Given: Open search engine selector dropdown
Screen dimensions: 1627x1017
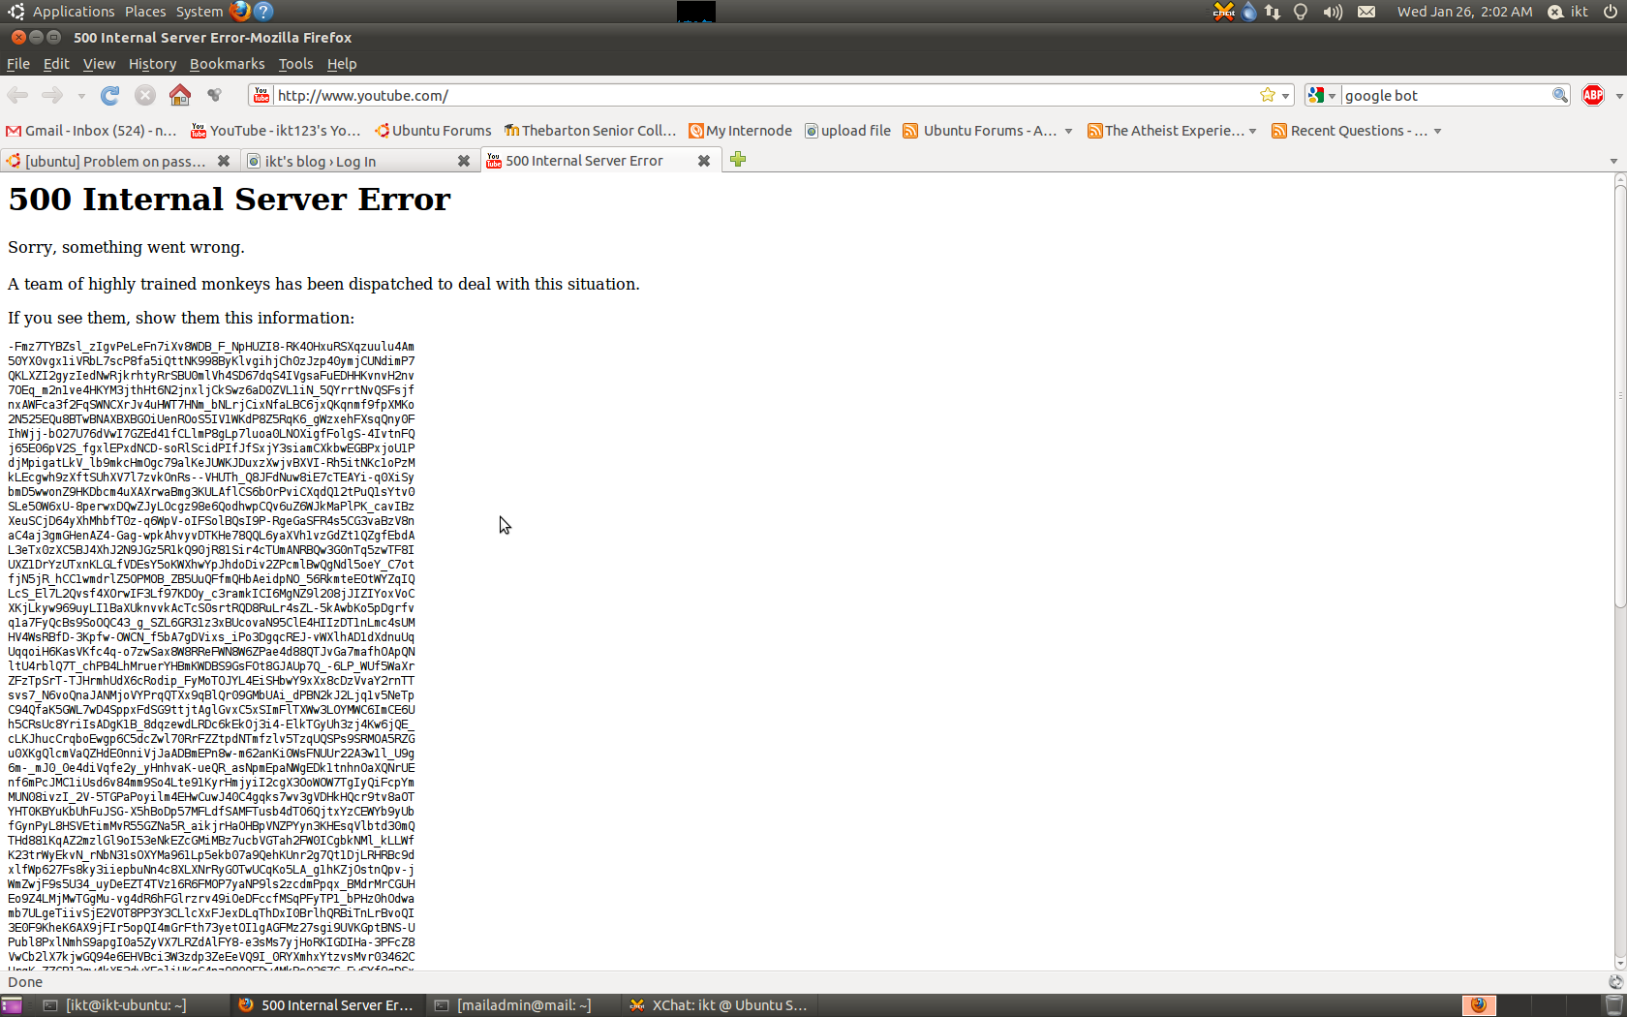Looking at the screenshot, I should click(x=1321, y=95).
